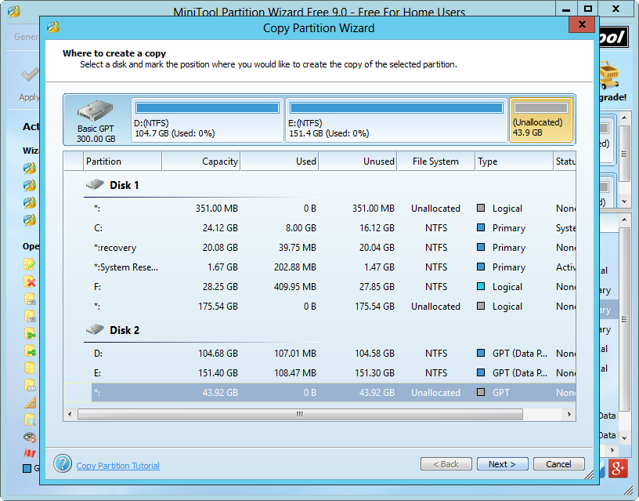The image size is (639, 501).
Task: Open the General menu in main window
Action: 26,37
